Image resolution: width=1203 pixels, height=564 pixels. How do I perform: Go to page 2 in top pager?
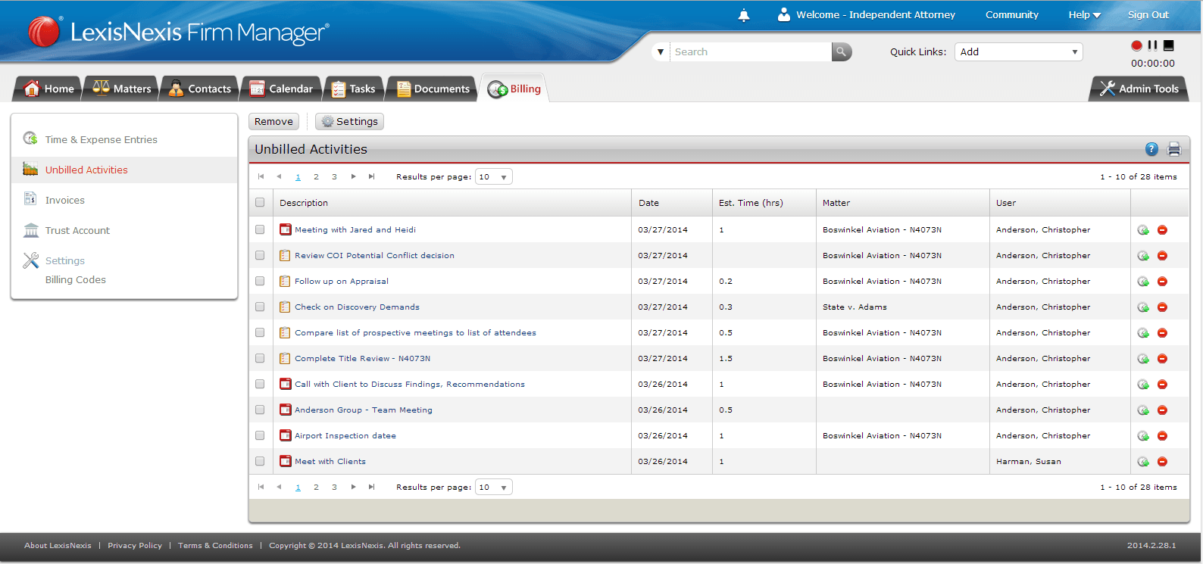pyautogui.click(x=316, y=176)
